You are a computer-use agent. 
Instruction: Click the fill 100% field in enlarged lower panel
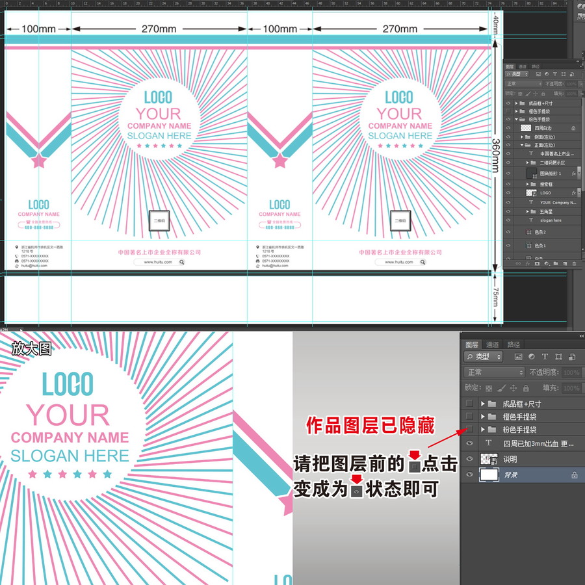pyautogui.click(x=571, y=388)
